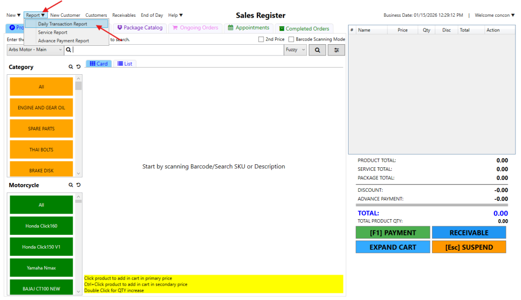Switch to List view
The height and width of the screenshot is (300, 521).
[125, 64]
